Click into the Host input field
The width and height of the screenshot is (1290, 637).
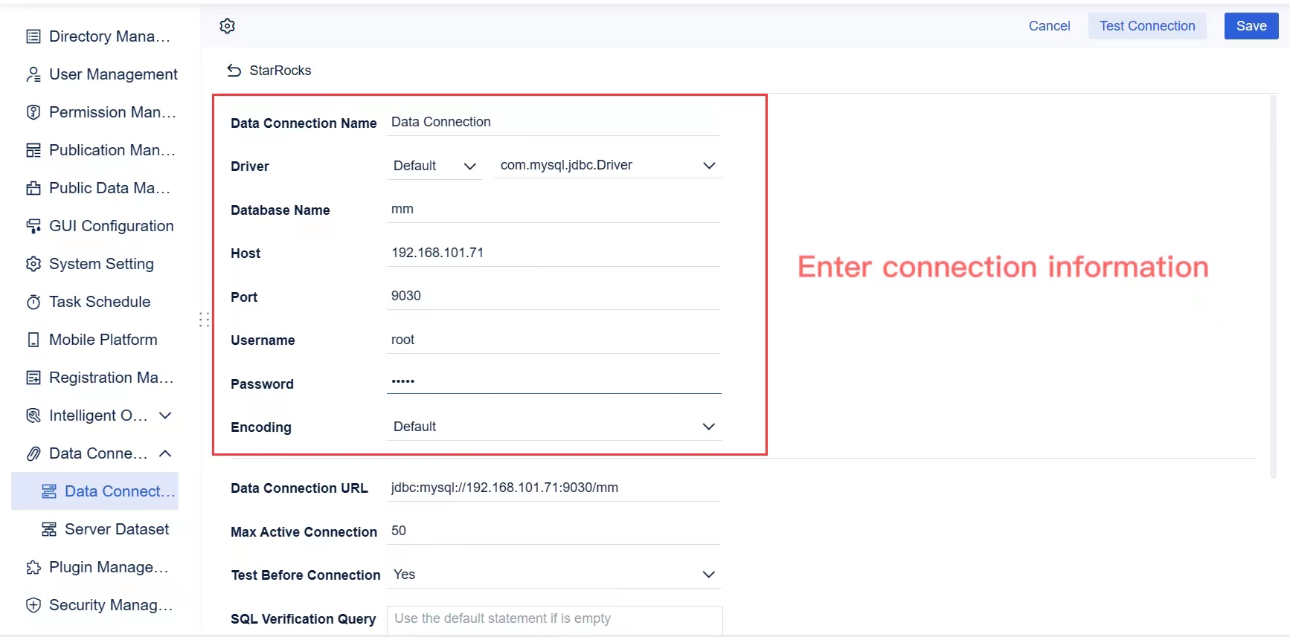(553, 253)
